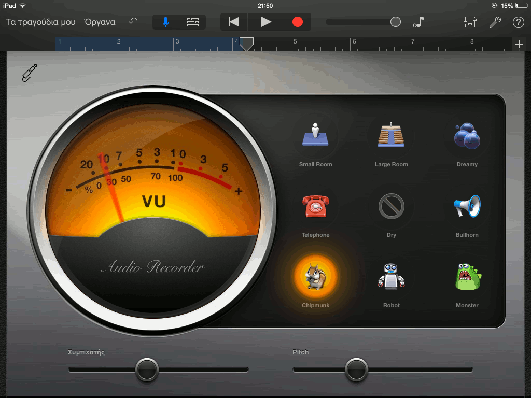Click bar 8 on the timeline ruler

click(x=472, y=41)
